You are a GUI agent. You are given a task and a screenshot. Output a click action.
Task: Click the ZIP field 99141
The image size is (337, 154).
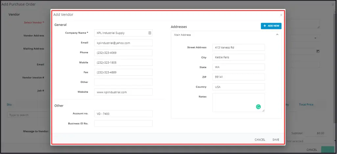(x=239, y=77)
